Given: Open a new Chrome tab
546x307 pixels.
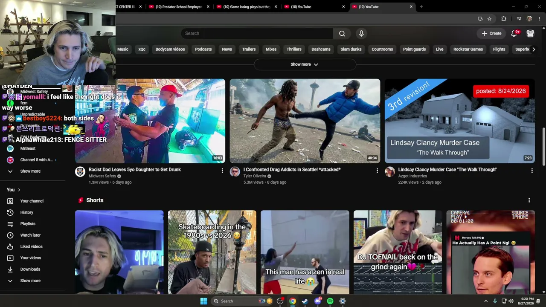Looking at the screenshot, I should (421, 7).
